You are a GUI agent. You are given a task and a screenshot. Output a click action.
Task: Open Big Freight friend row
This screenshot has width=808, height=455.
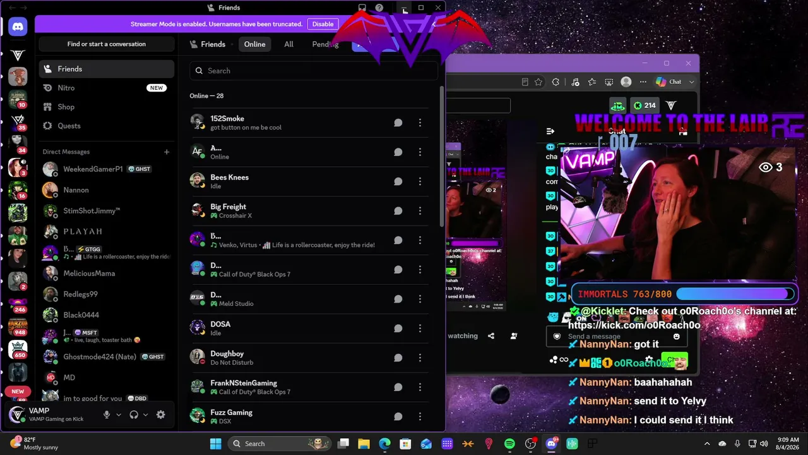[x=309, y=210]
